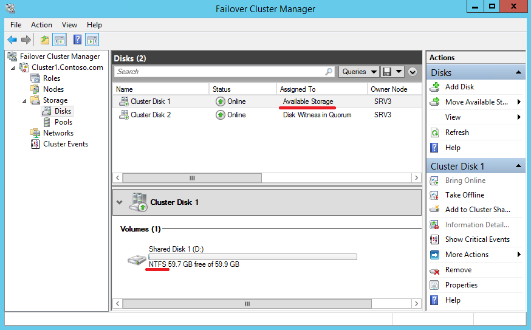Viewport: 531px width, 330px height.
Task: Click Add Disk in the Actions pane
Action: tap(459, 87)
